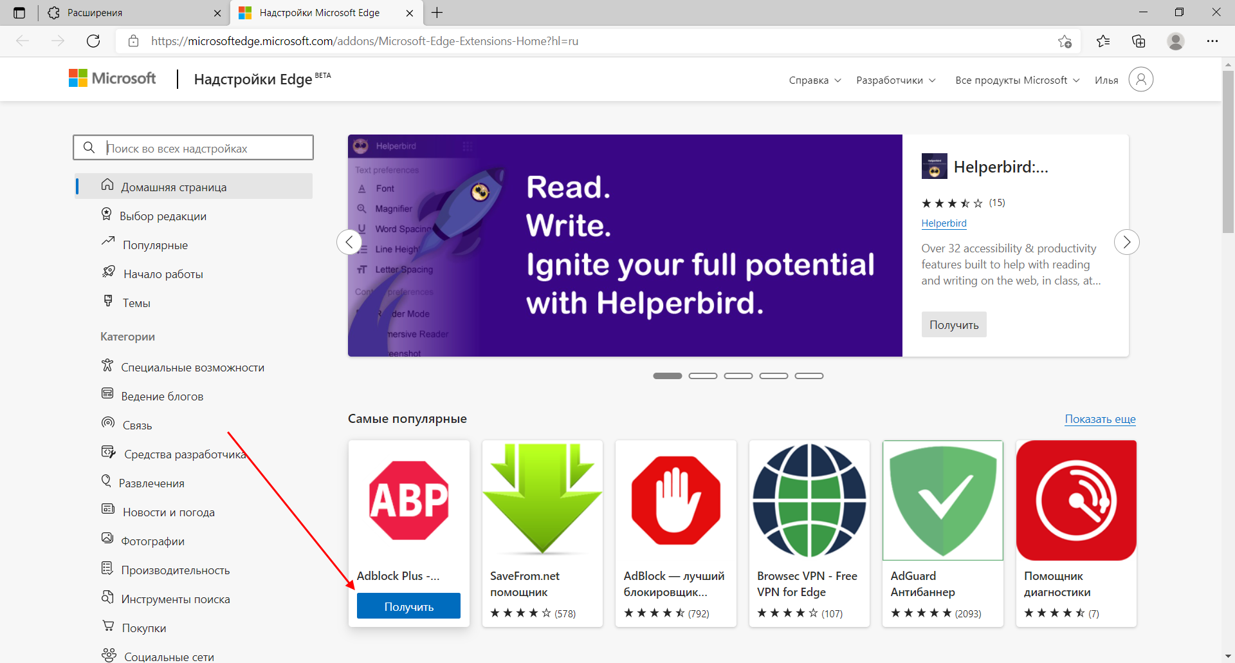The width and height of the screenshot is (1235, 663).
Task: Click the browser back arrow
Action: click(23, 41)
